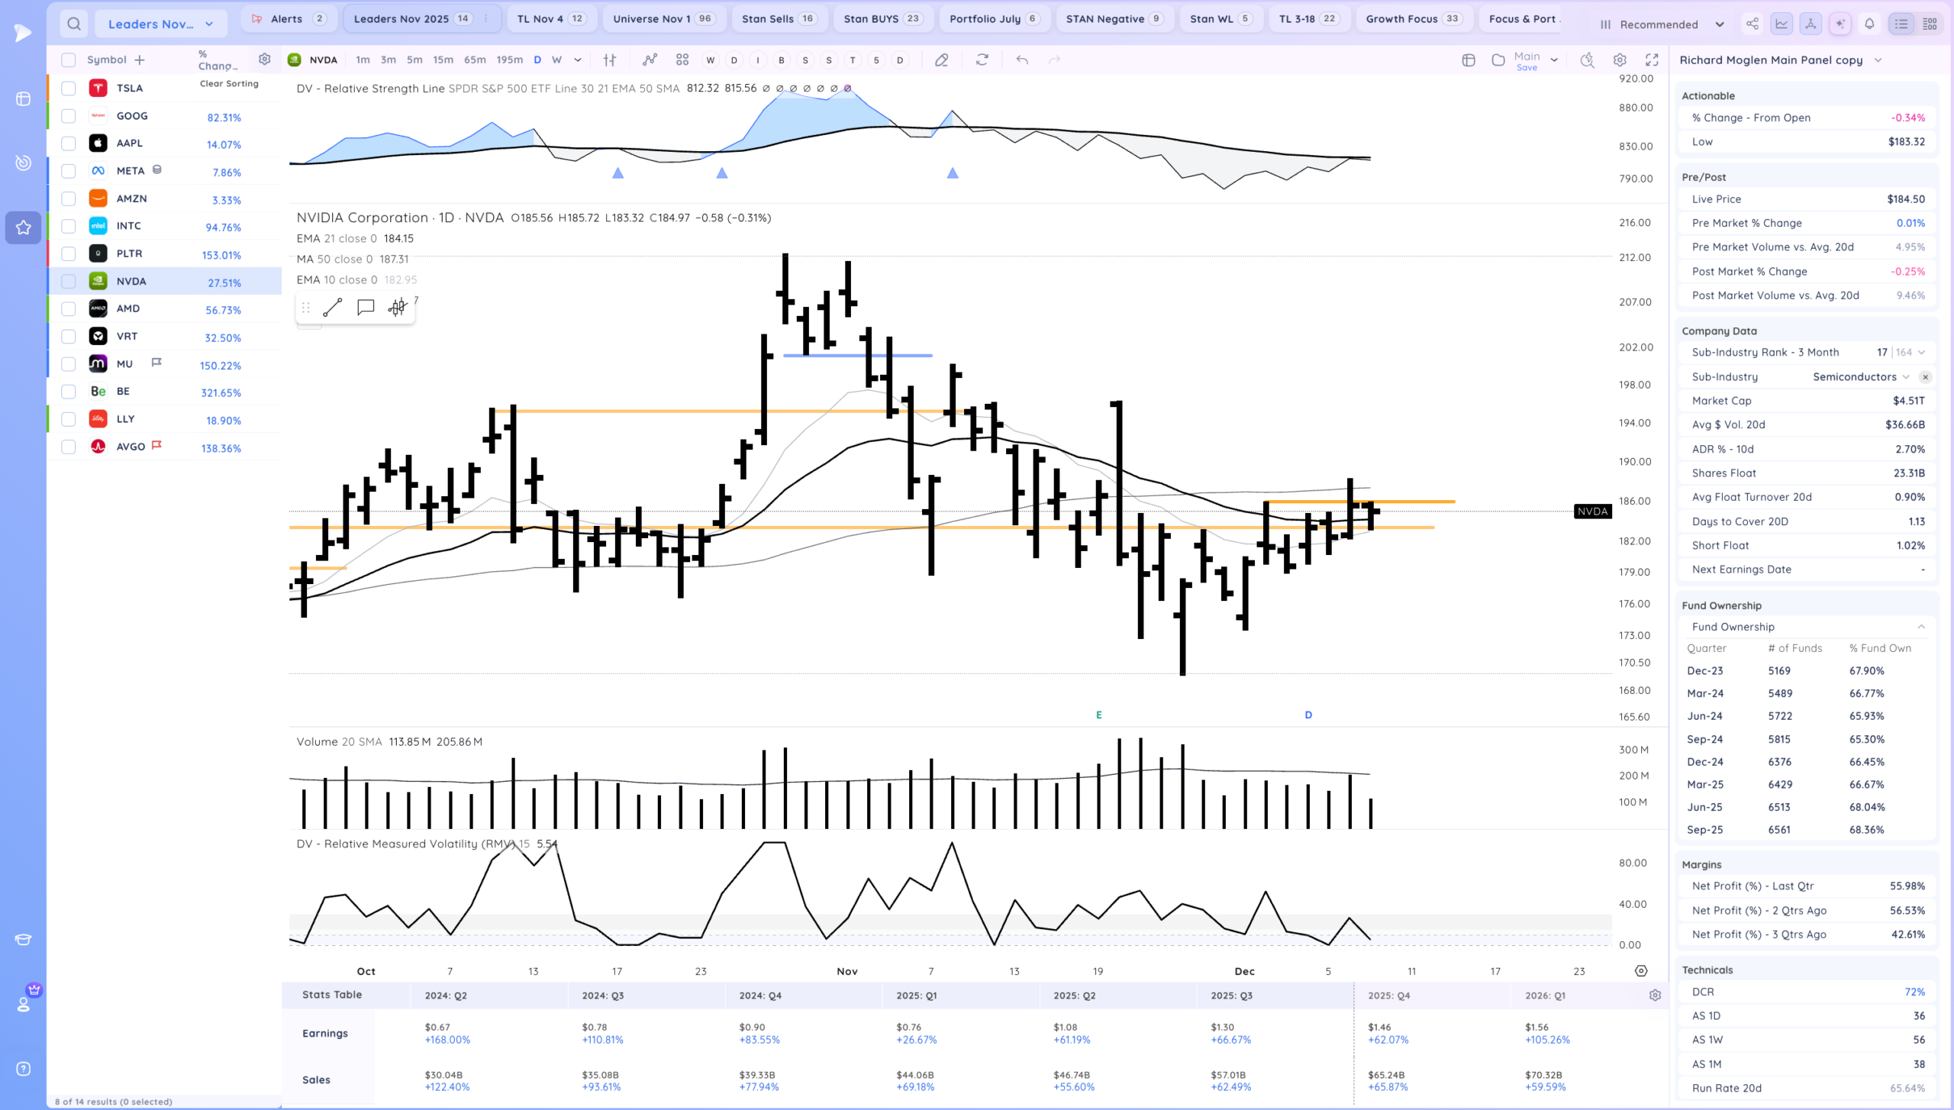1954x1110 pixels.
Task: Click the E earnings marker on chart
Action: [1099, 715]
